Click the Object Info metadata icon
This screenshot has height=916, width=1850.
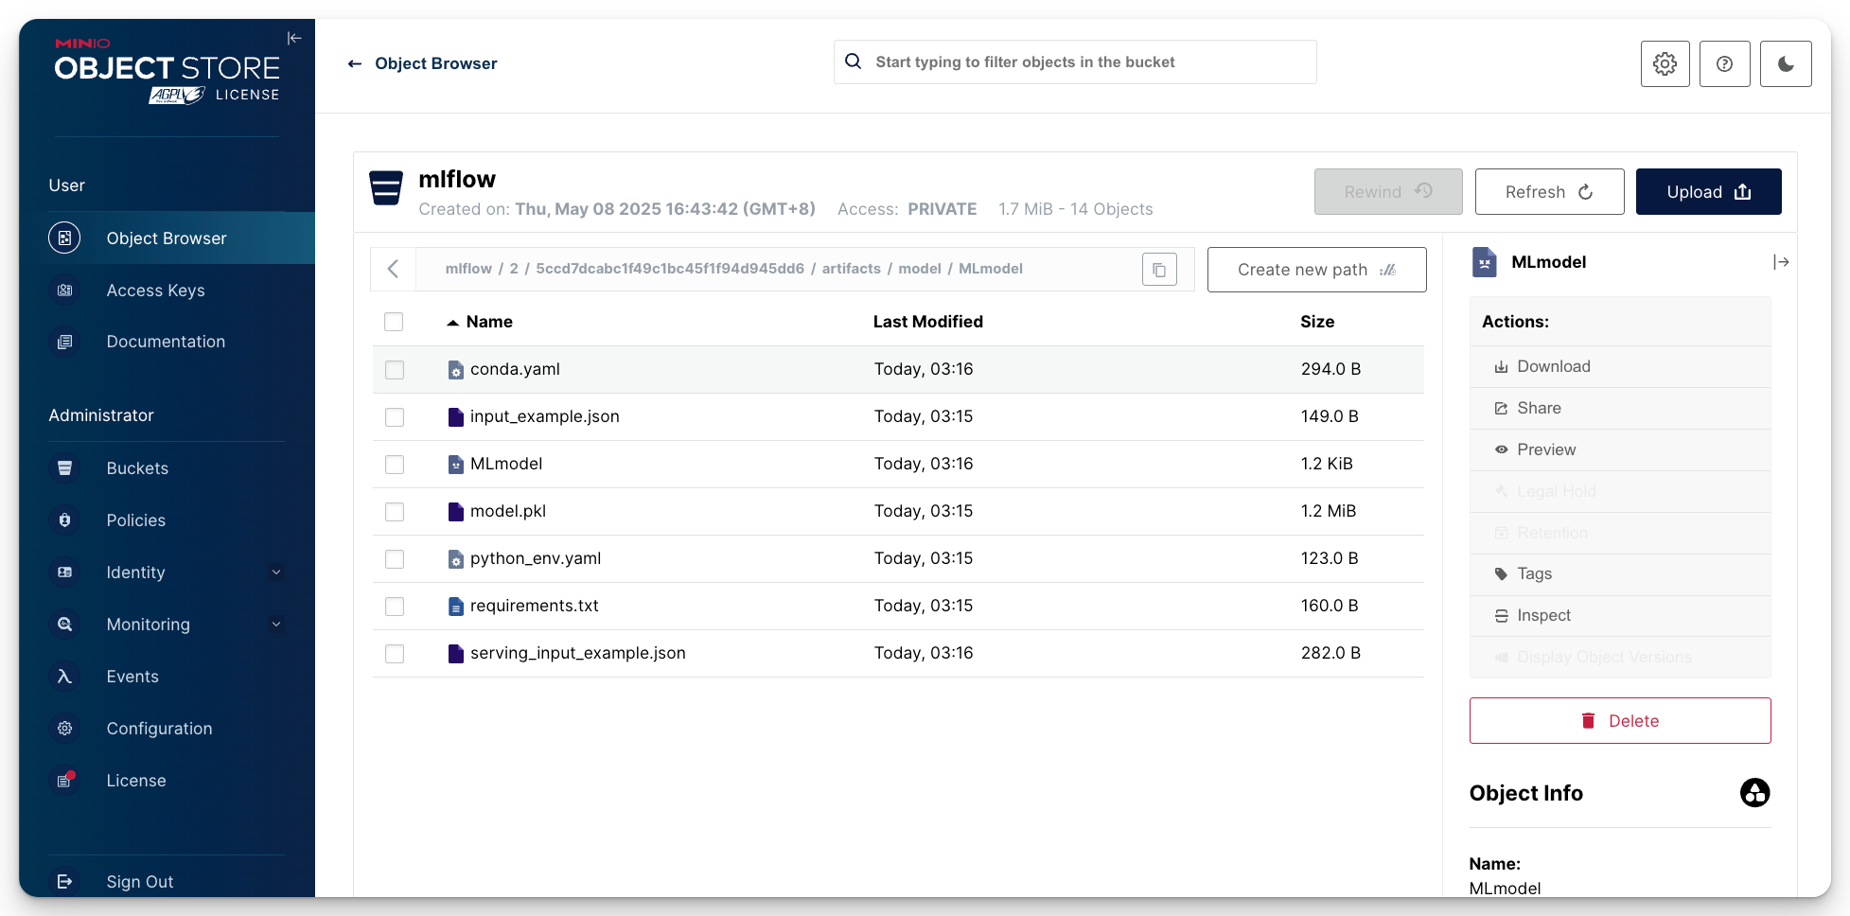pos(1754,793)
